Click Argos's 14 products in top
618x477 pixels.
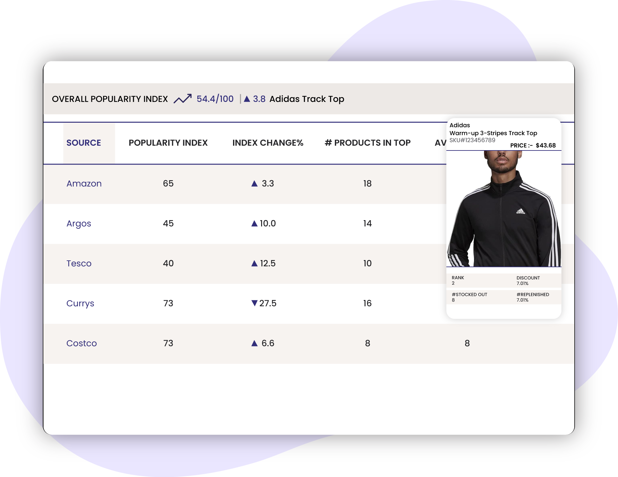point(367,223)
